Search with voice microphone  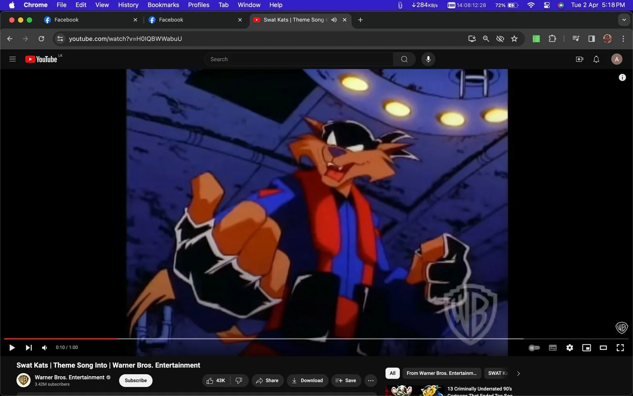click(428, 59)
